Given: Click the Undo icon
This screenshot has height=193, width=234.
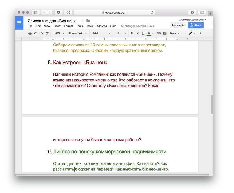Looking at the screenshot, I should [35, 33].
